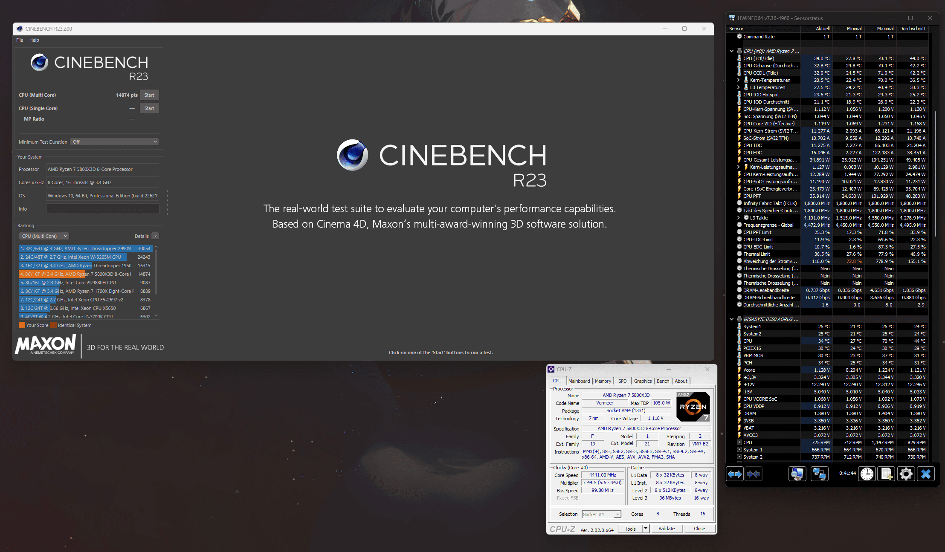Click the Aktuell column header in HWiNFO
The width and height of the screenshot is (945, 552).
point(816,29)
